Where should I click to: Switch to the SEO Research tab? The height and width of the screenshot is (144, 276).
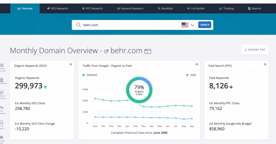(x=57, y=8)
